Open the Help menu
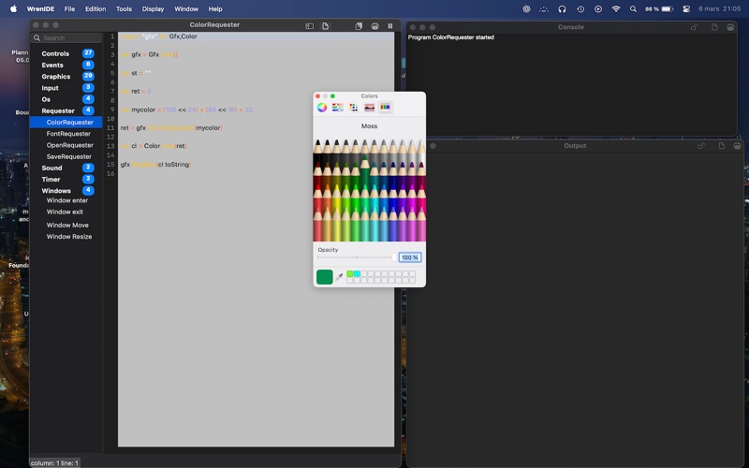 (x=215, y=8)
